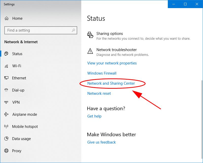
Task: Open Proxy settings from sidebar
Action: [x=16, y=151]
